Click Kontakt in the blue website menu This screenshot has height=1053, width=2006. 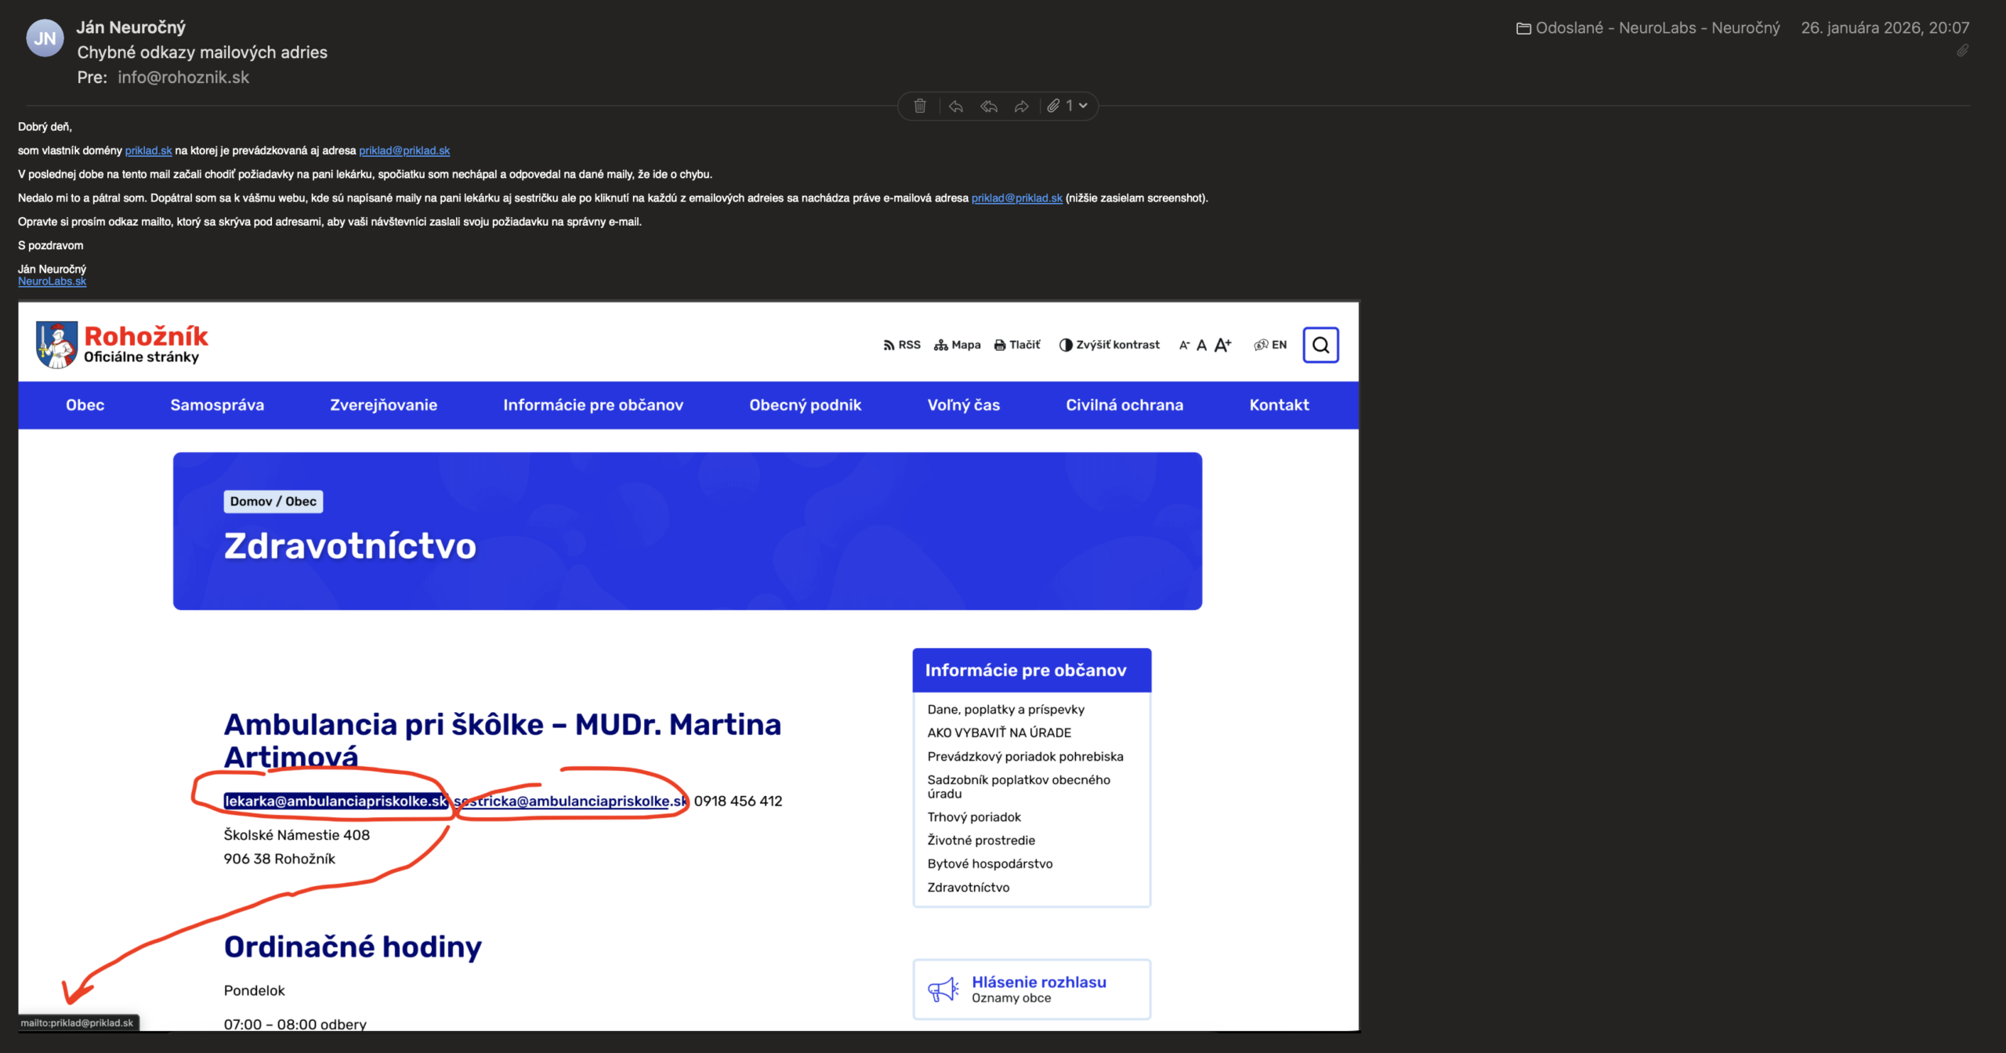[x=1278, y=405]
